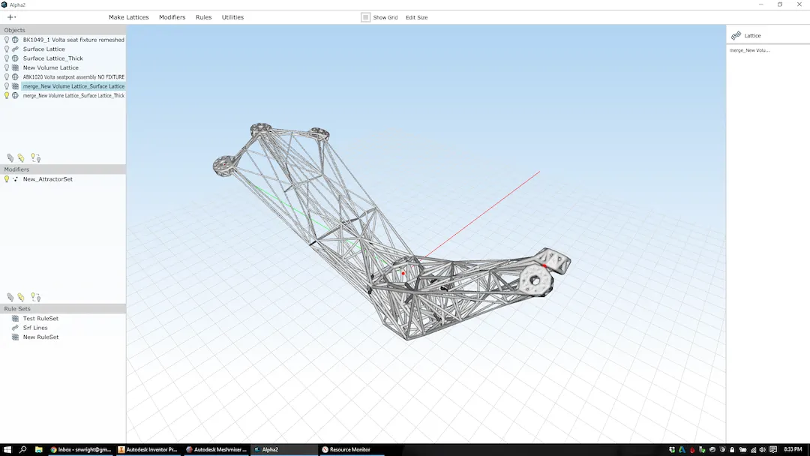The height and width of the screenshot is (456, 810).
Task: Switch to Resource Monitor in taskbar
Action: coord(351,449)
